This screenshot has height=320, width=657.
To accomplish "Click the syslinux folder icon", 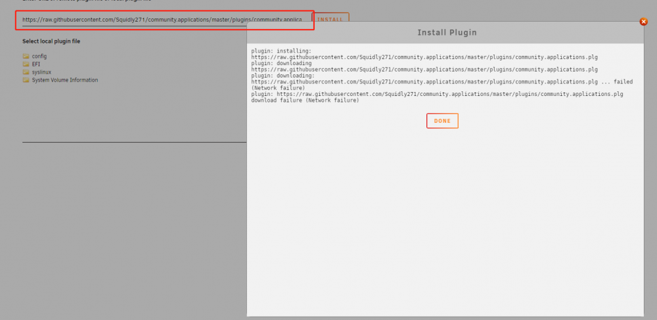I will point(26,72).
